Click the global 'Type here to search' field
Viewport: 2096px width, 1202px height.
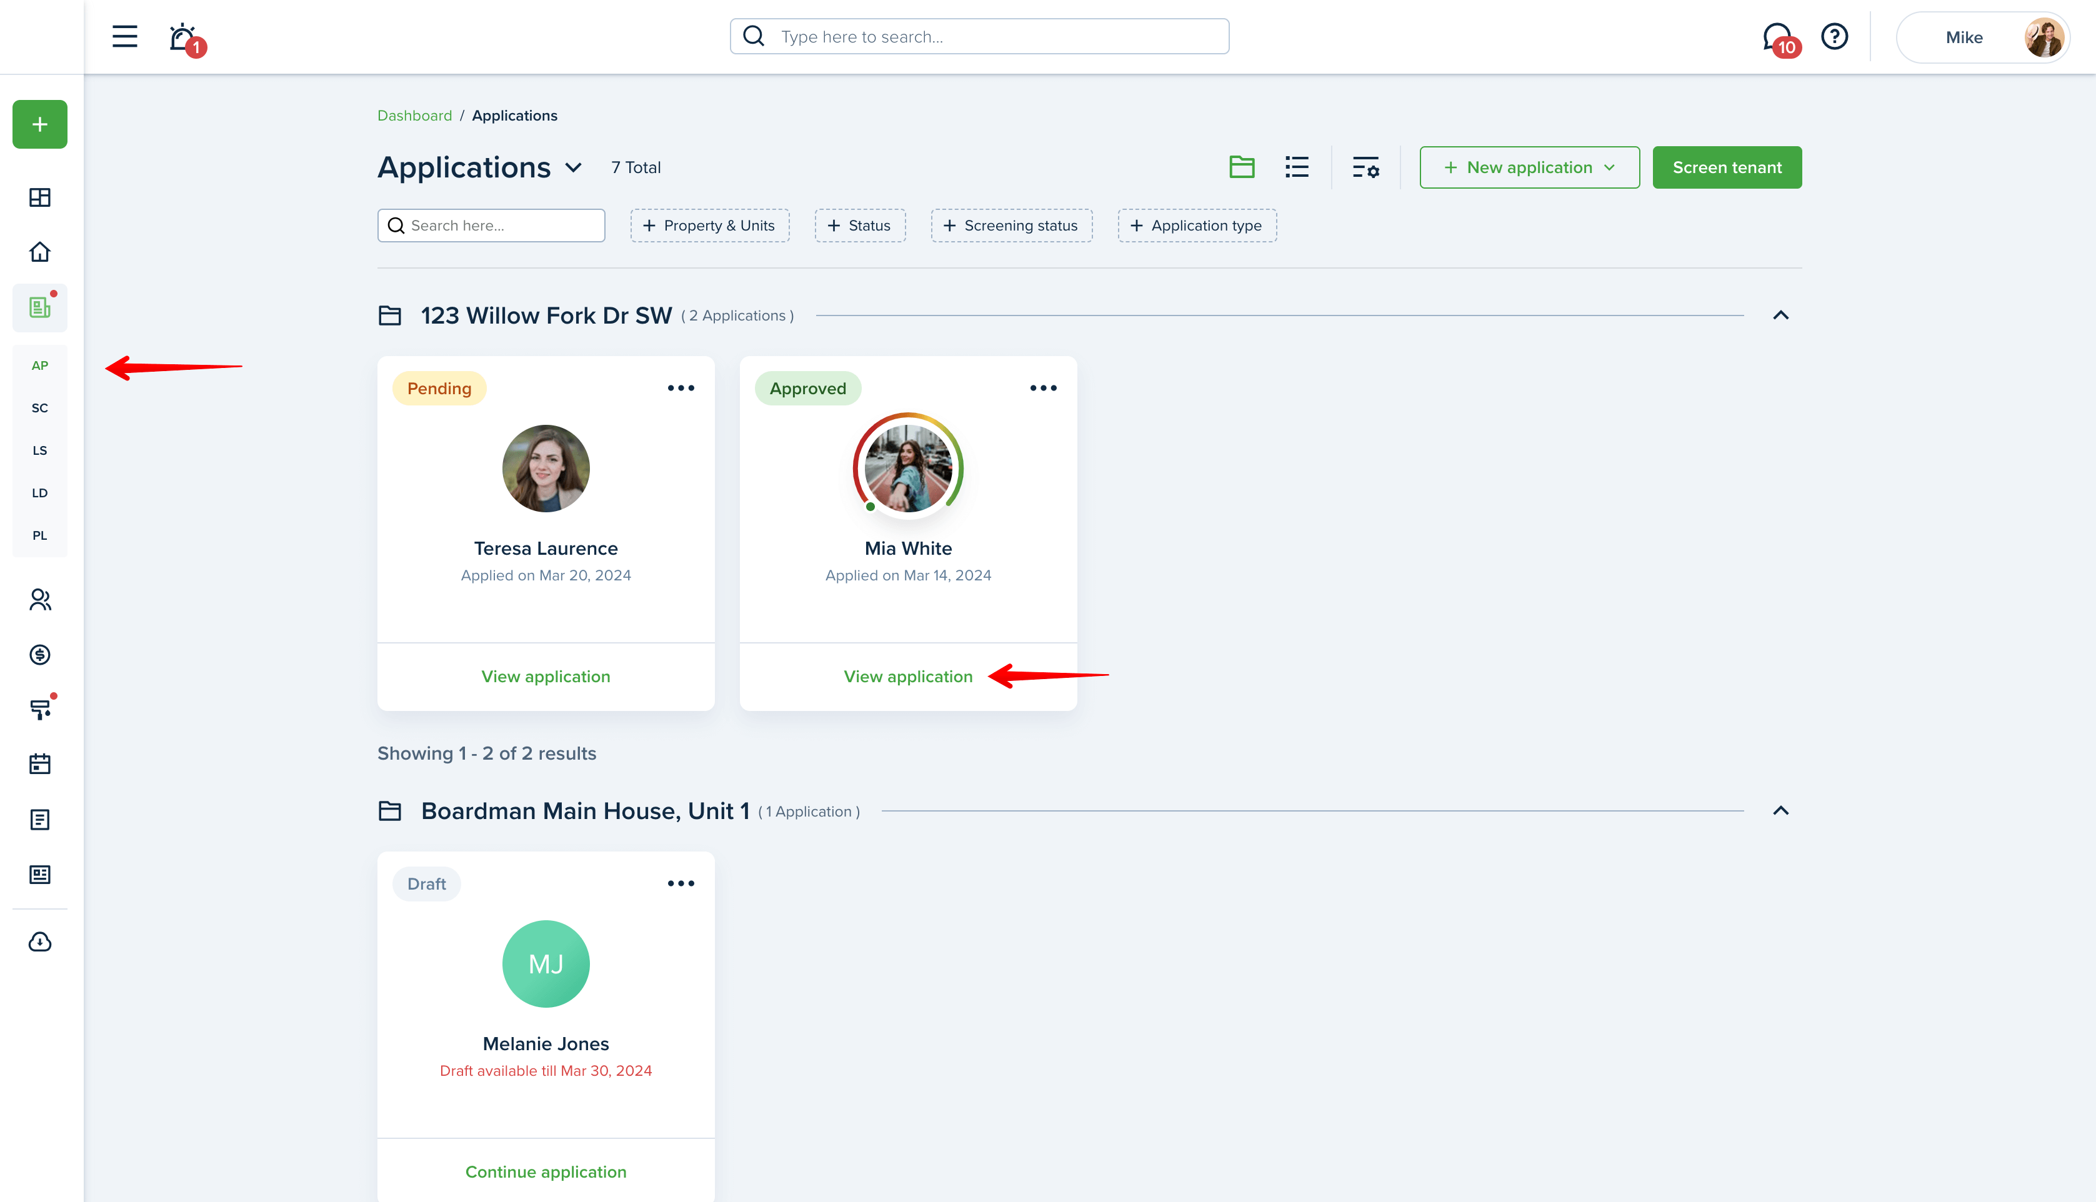coord(979,36)
